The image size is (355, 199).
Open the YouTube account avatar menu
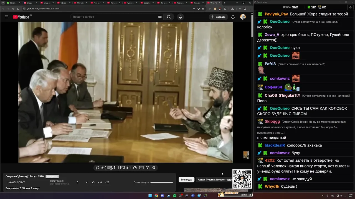click(243, 17)
